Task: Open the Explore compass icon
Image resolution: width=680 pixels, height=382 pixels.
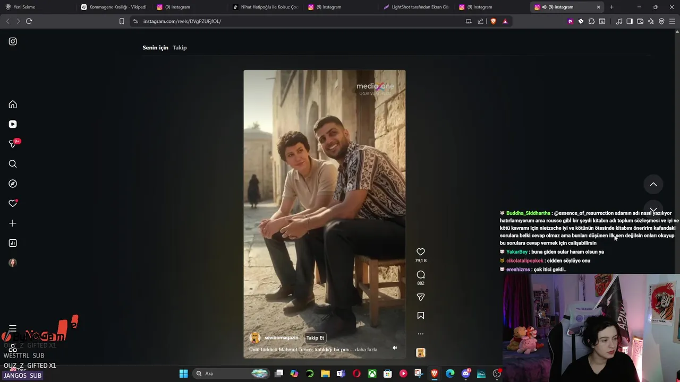Action: pyautogui.click(x=13, y=184)
